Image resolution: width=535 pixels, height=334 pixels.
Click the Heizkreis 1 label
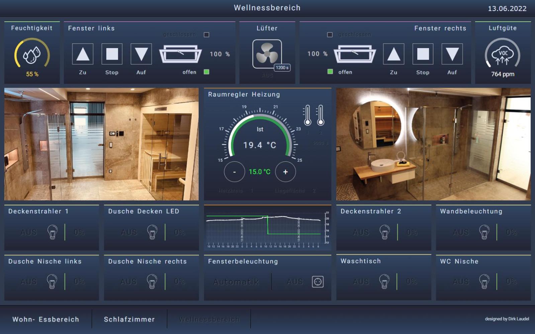(x=236, y=190)
